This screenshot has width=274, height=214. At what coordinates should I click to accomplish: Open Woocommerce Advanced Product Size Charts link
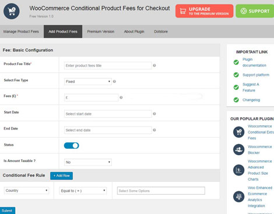point(259,170)
